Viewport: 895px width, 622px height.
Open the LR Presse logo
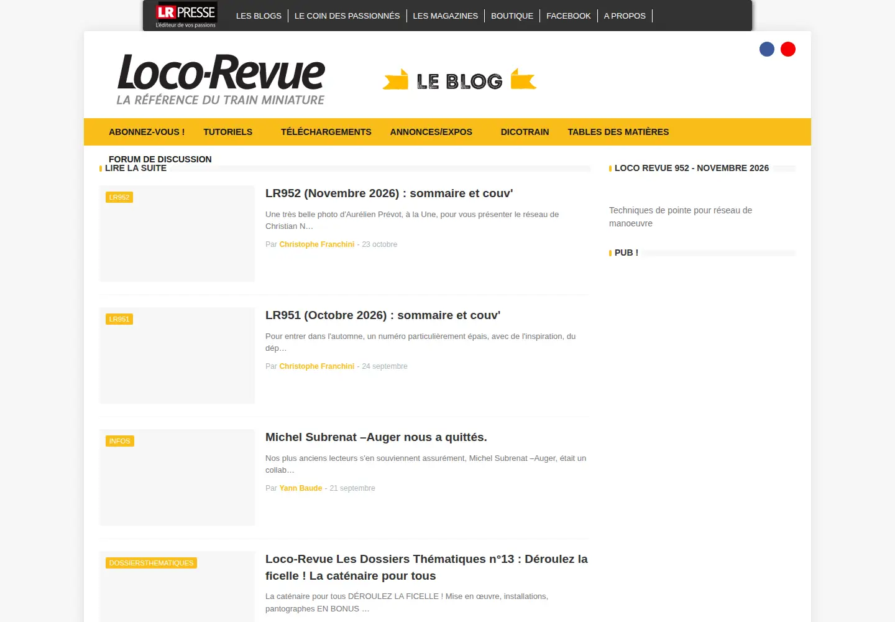click(x=186, y=16)
